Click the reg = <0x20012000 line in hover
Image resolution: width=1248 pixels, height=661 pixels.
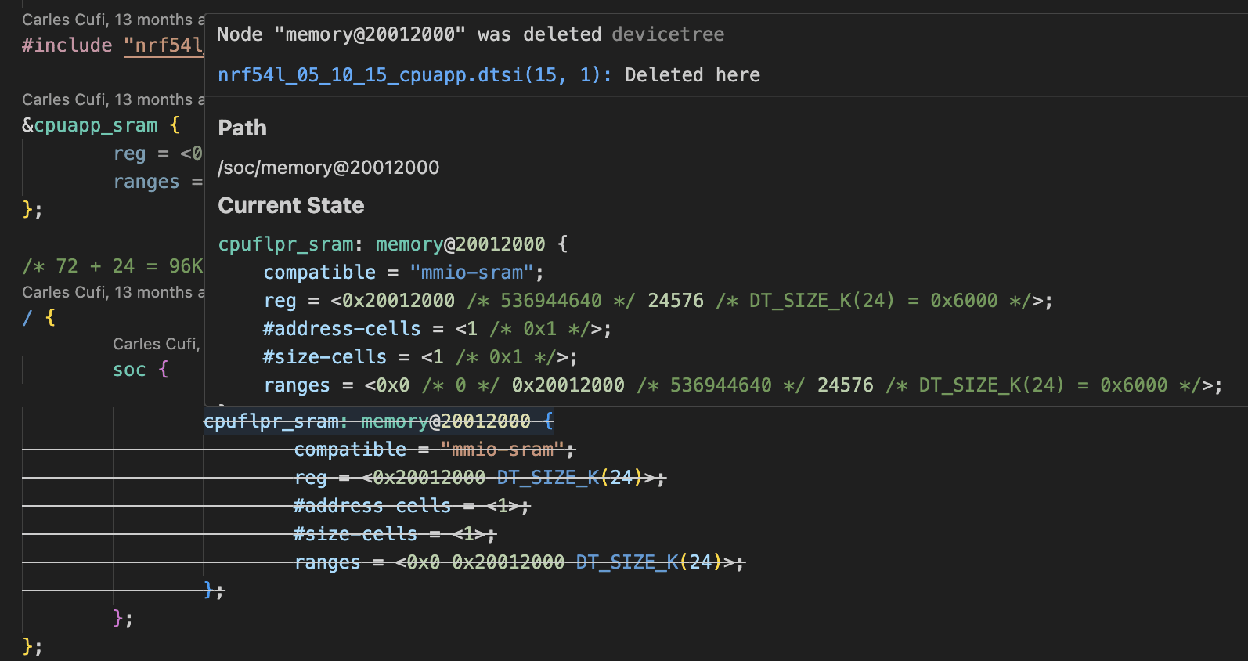[658, 301]
